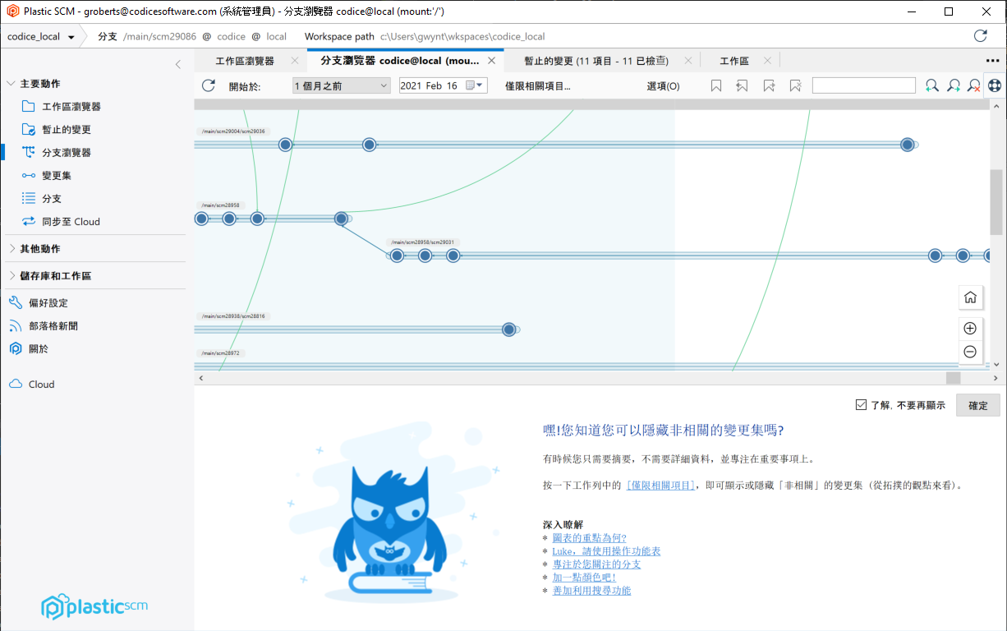
Task: Click inside the search text field
Action: tap(863, 85)
